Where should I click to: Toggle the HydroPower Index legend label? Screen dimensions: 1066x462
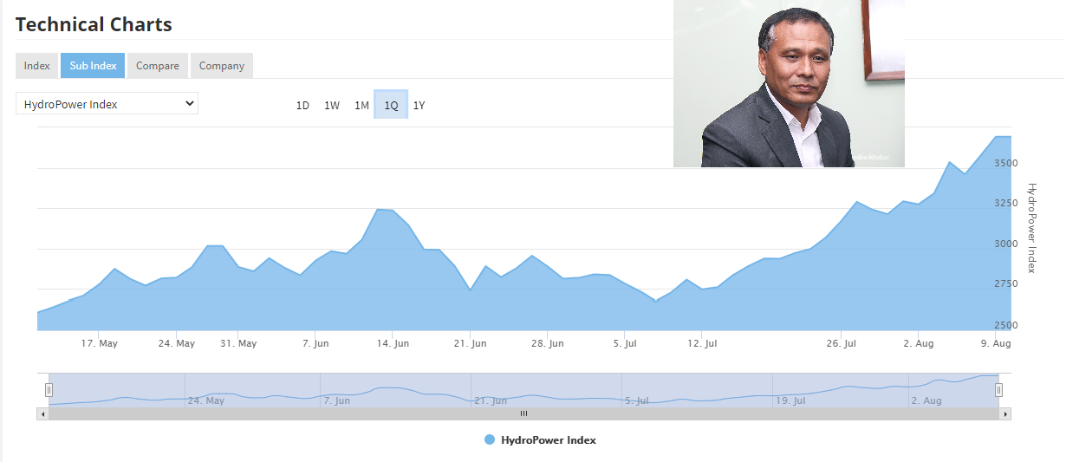click(548, 440)
